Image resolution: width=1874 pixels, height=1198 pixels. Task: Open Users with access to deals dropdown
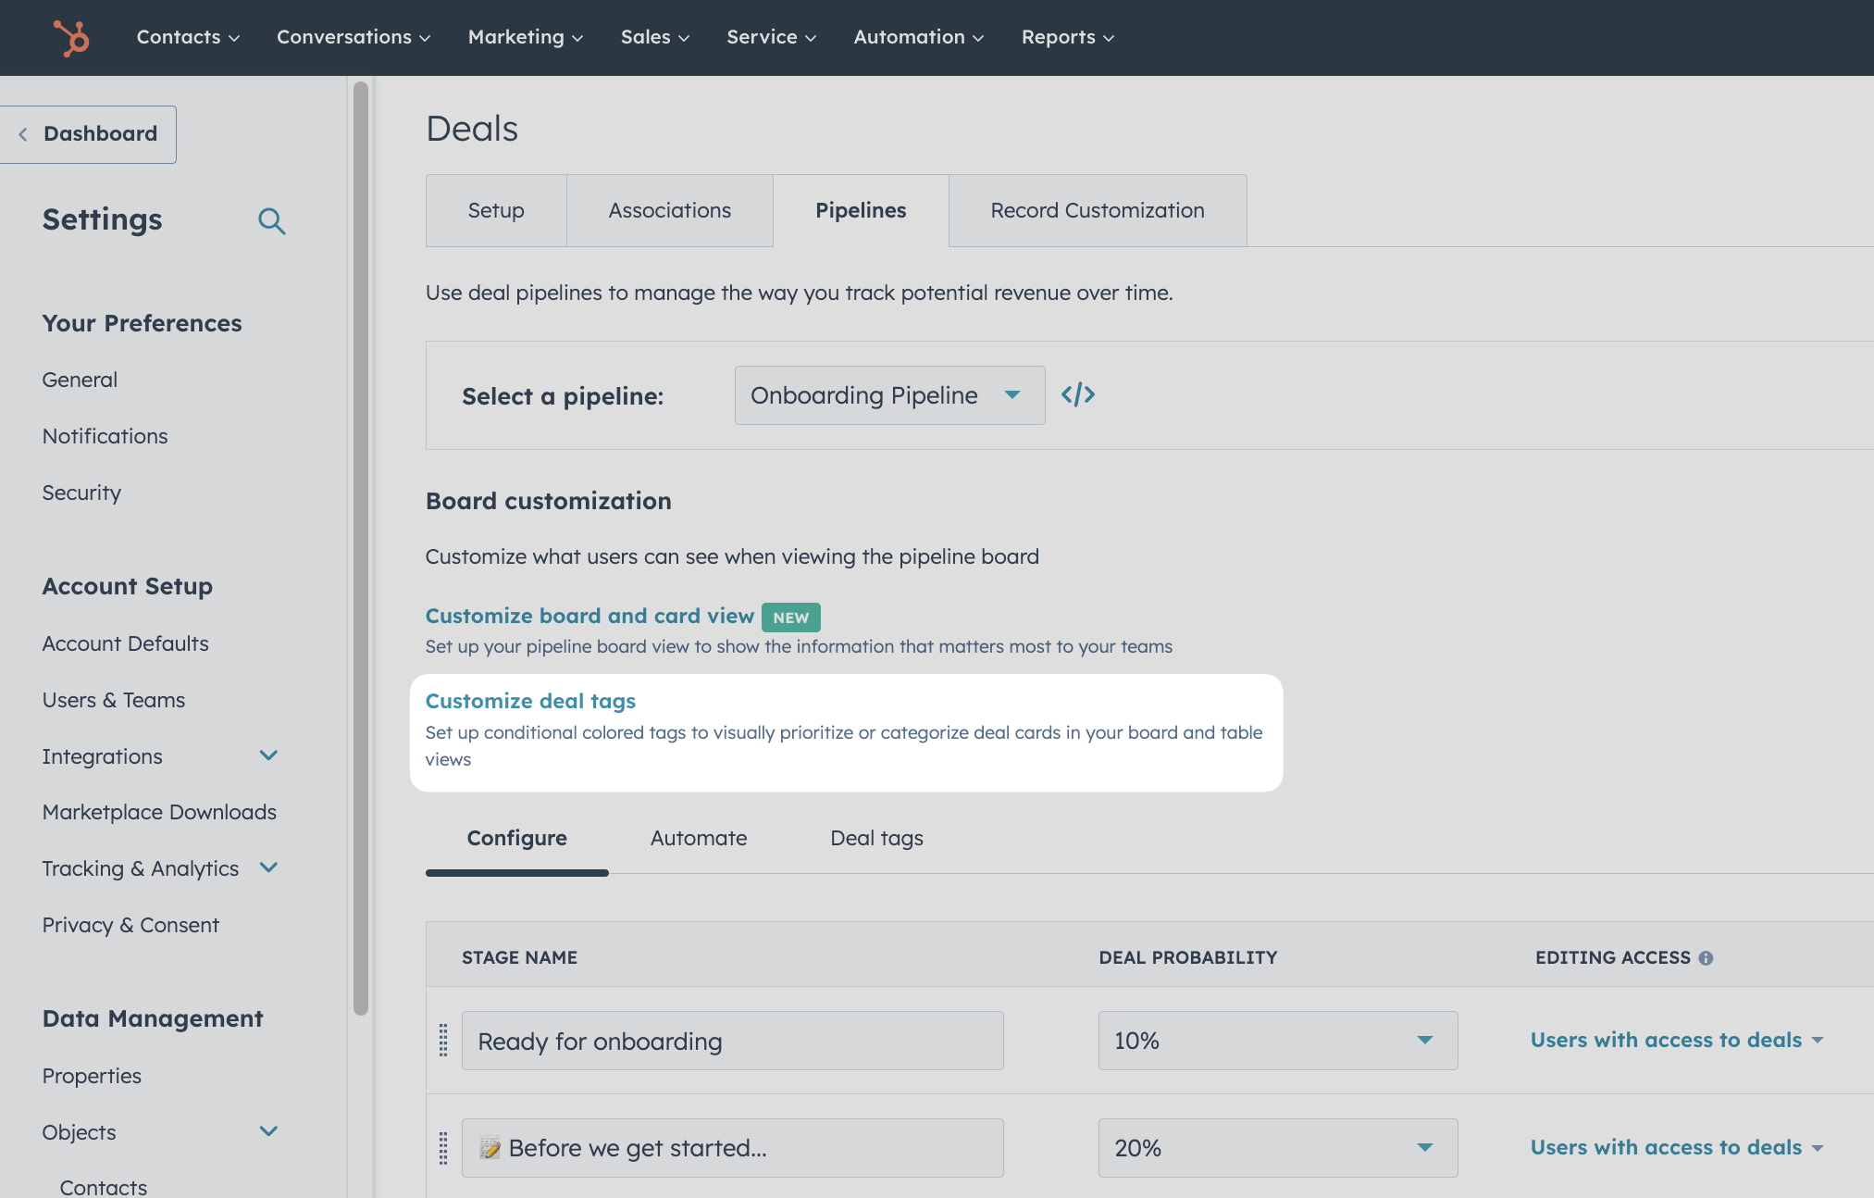pyautogui.click(x=1676, y=1040)
